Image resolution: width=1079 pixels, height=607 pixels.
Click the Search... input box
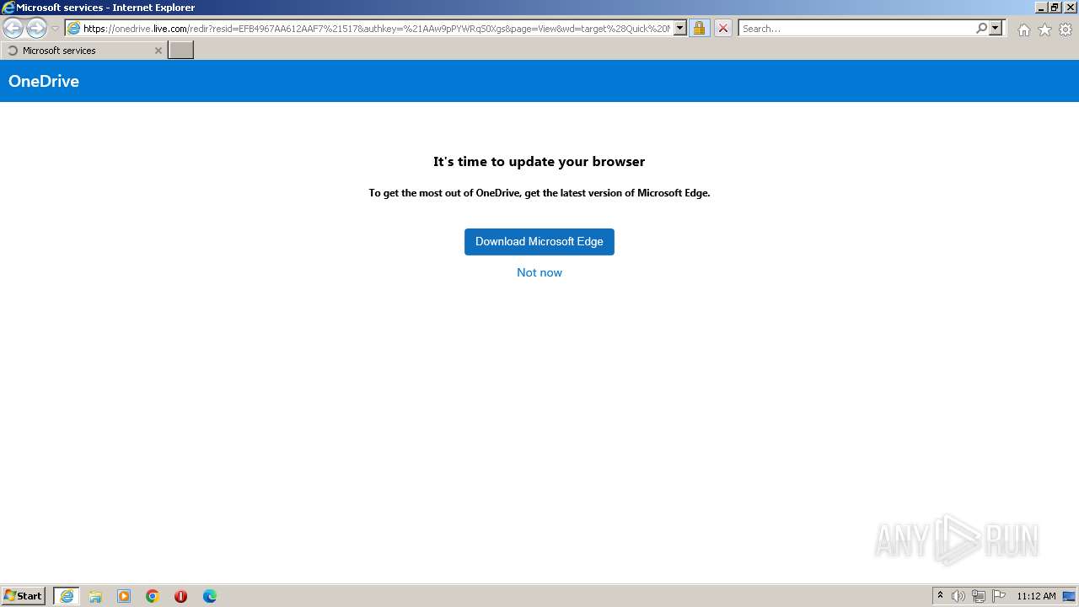pos(856,29)
